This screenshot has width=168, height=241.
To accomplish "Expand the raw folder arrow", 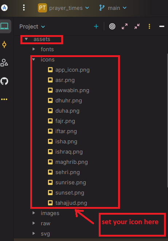I will tap(34, 223).
